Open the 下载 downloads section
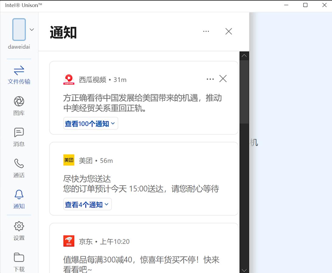The width and height of the screenshot is (332, 273). pos(19,261)
